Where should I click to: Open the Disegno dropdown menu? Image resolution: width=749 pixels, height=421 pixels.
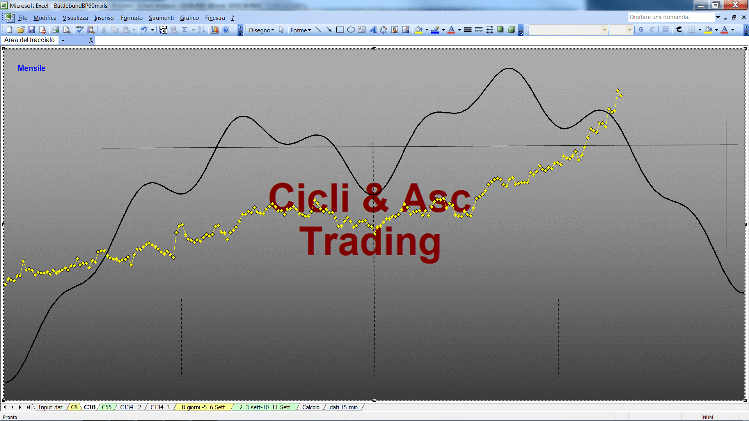click(x=261, y=30)
